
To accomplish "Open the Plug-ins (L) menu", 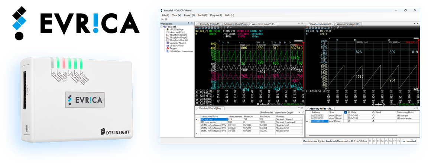I will tap(216, 15).
